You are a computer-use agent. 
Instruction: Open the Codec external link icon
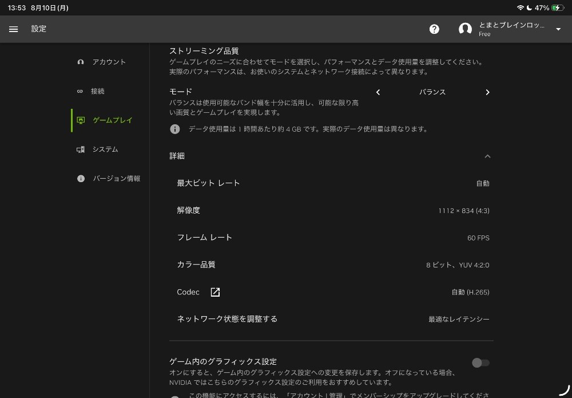pyautogui.click(x=215, y=292)
